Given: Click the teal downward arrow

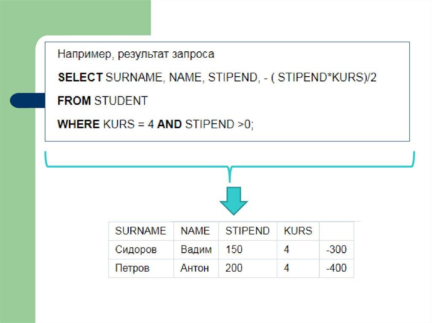Looking at the screenshot, I should click(233, 201).
